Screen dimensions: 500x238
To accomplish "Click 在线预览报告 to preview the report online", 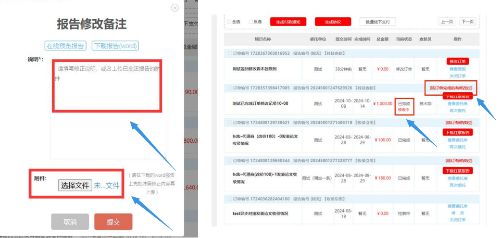I will click(65, 46).
